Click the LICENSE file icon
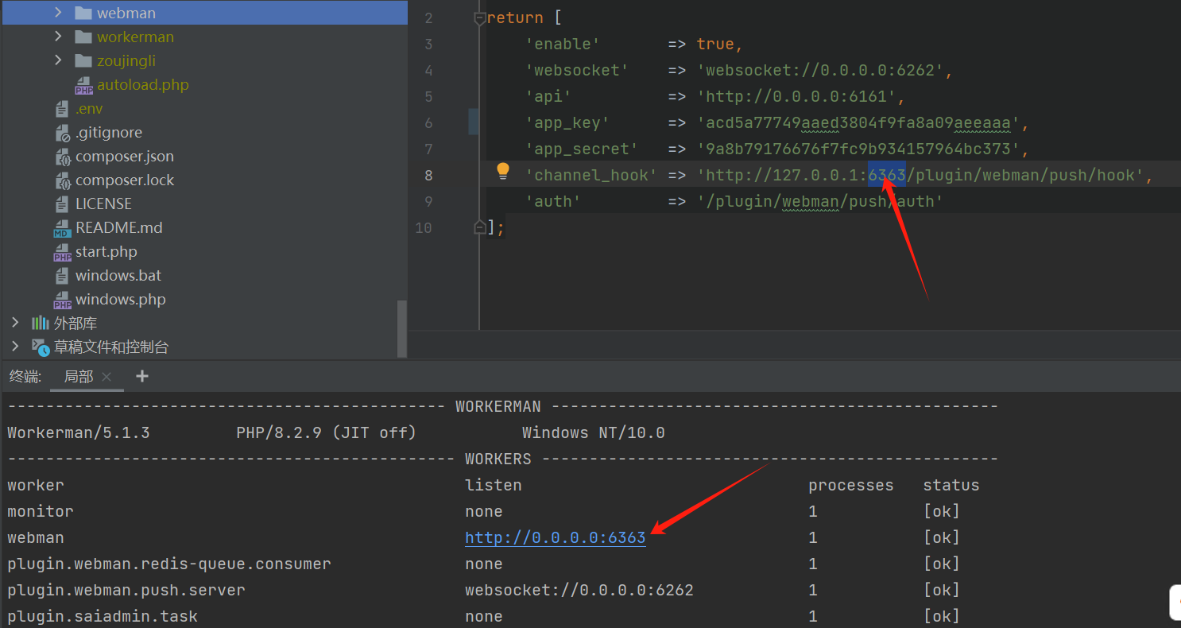The width and height of the screenshot is (1181, 628). (x=62, y=204)
